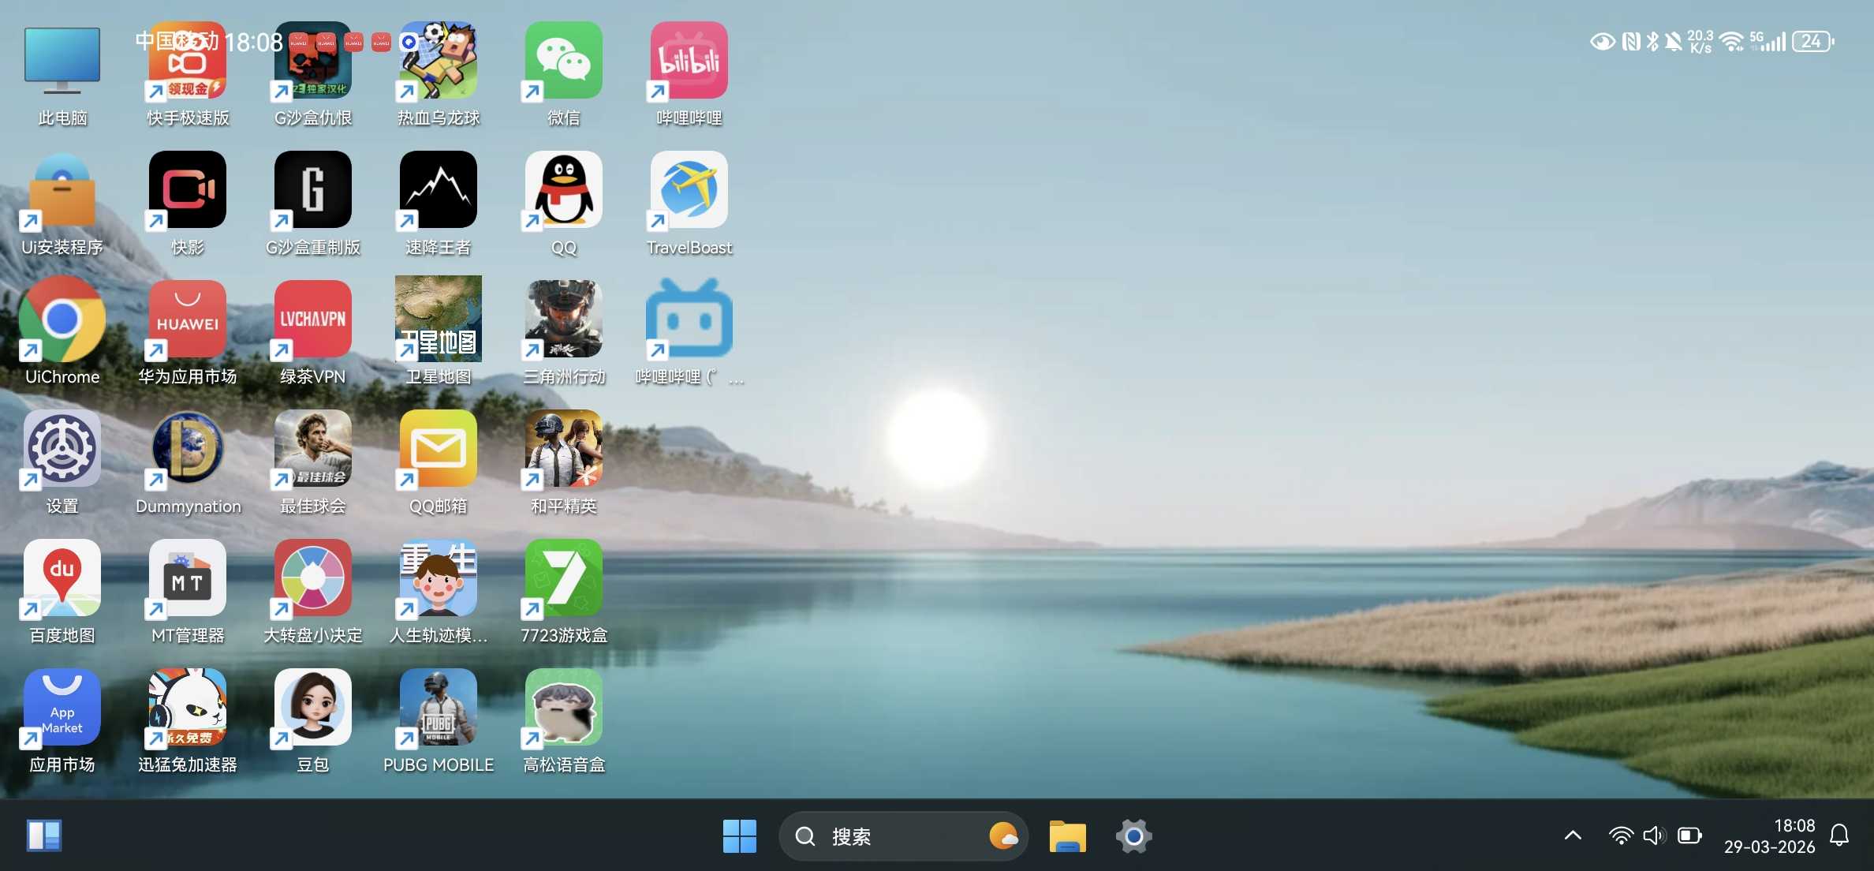Expand the taskbar hidden icons chevron
This screenshot has height=871, width=1874.
[1573, 835]
